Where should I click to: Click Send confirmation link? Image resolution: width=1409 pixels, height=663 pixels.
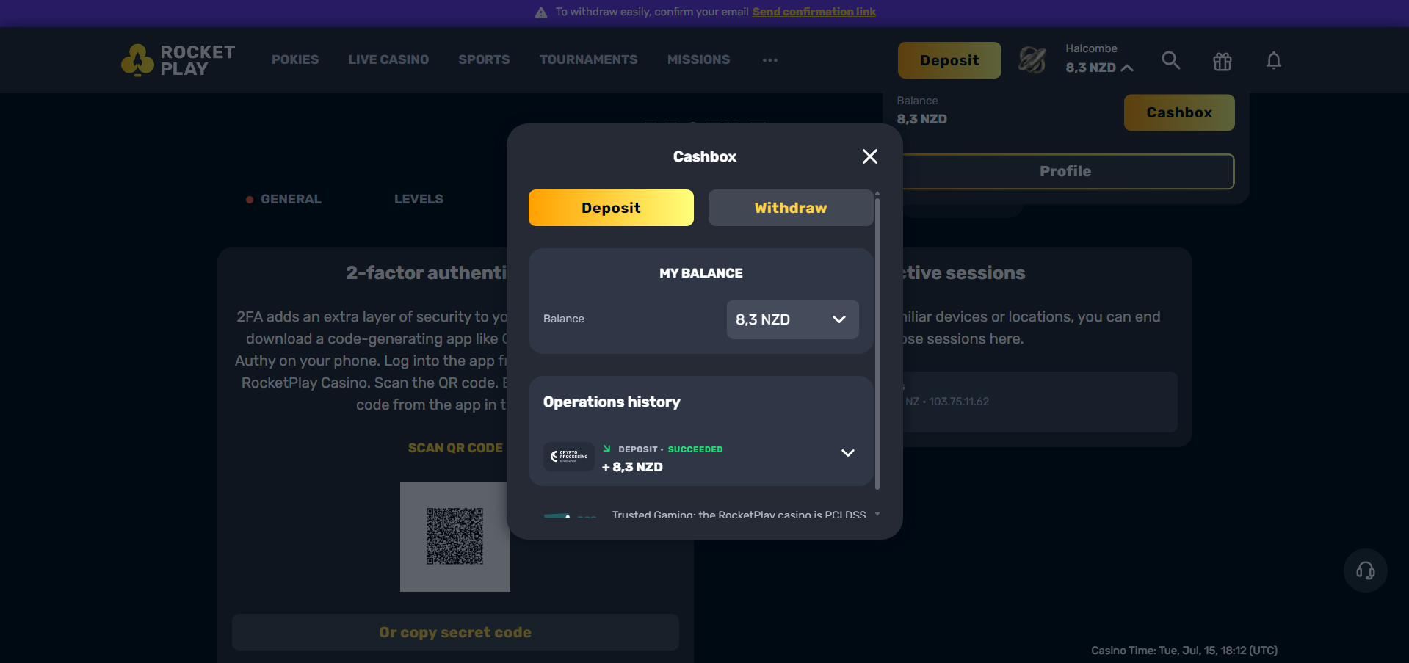(814, 12)
